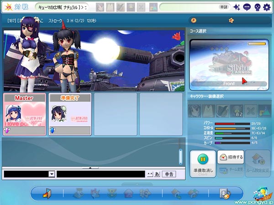Click the ルーム設定変更 room settings button
This screenshot has width=274, height=205.
point(258,164)
